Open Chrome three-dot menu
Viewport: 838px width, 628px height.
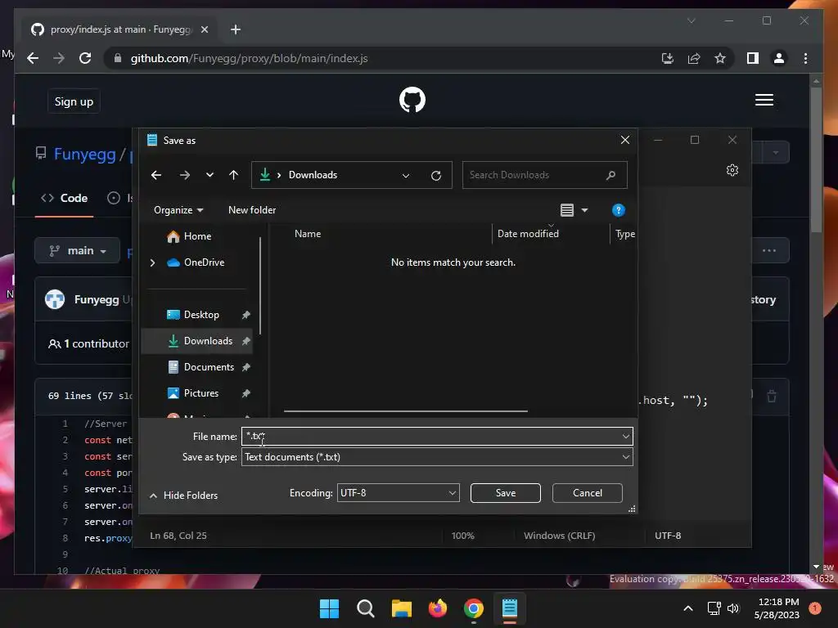[805, 58]
